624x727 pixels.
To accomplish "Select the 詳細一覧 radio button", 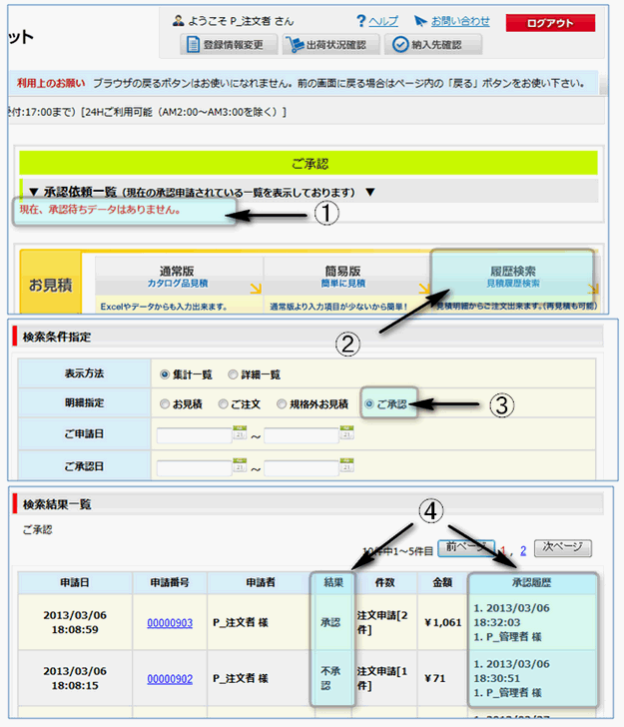I will [x=233, y=374].
